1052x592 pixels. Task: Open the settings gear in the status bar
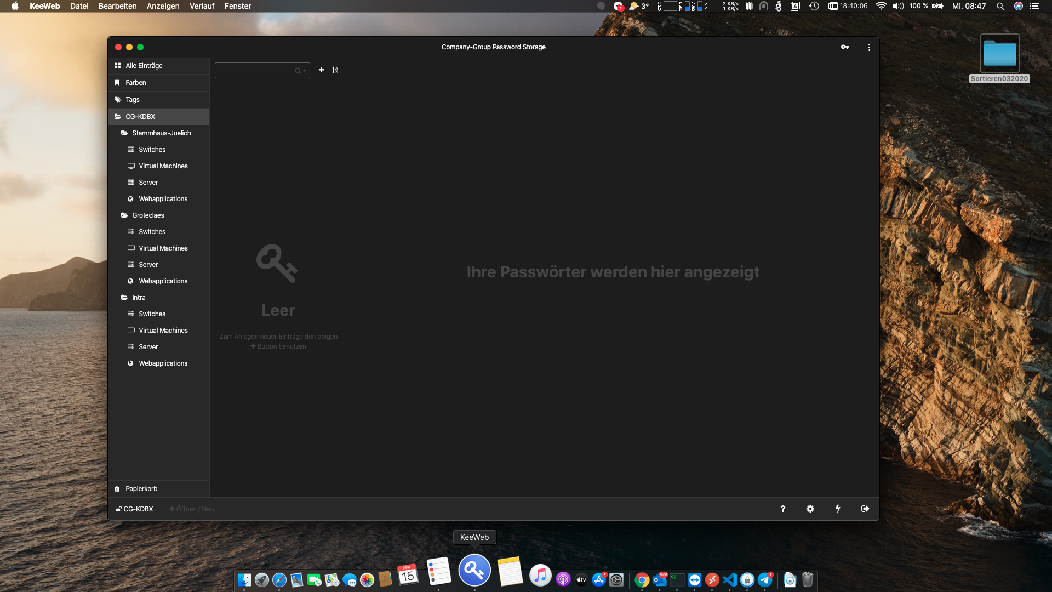pyautogui.click(x=810, y=509)
